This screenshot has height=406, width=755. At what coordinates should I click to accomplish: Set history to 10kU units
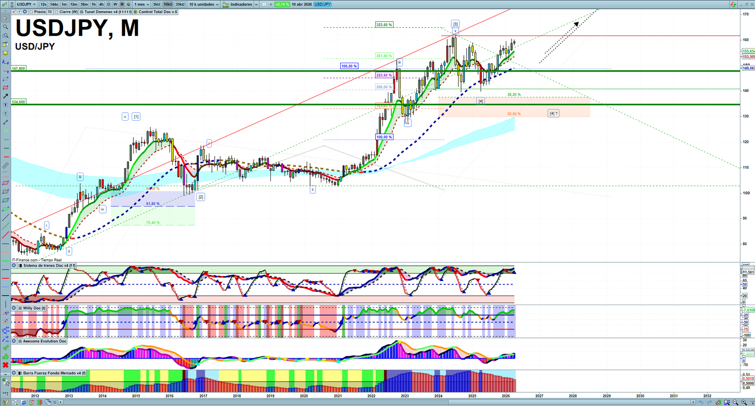pos(168,4)
